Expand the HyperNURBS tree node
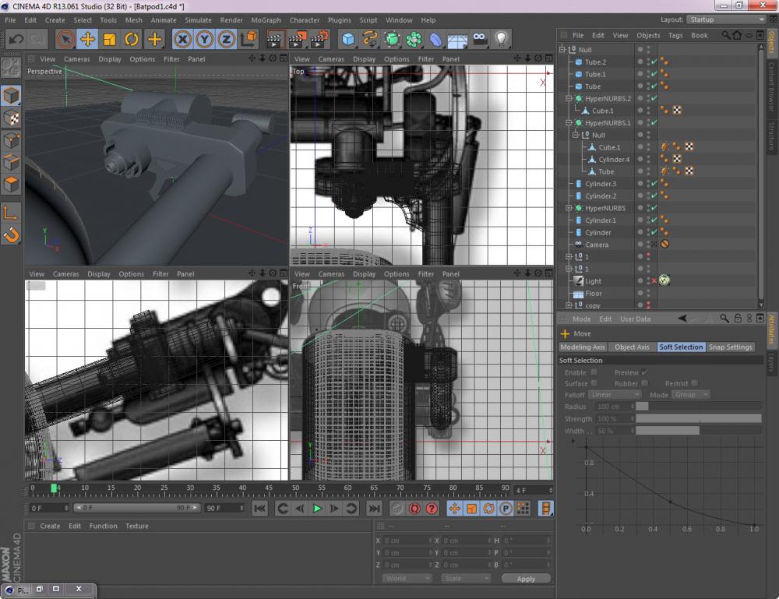The image size is (779, 599). point(569,208)
